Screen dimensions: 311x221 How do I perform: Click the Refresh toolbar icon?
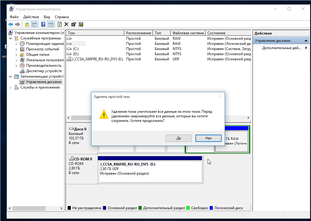[x=60, y=24]
